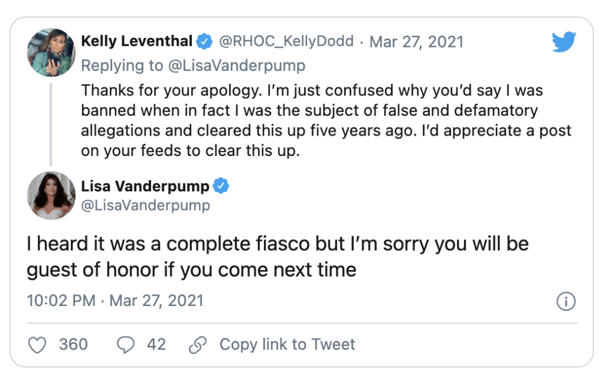This screenshot has height=384, width=614.
Task: Open Kelly Leventhal's profile picture
Action: (x=51, y=53)
